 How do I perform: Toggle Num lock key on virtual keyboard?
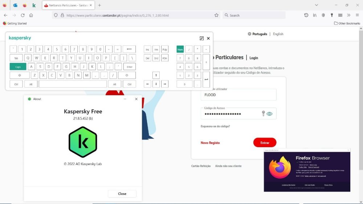coord(180,49)
